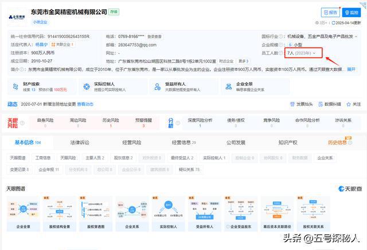The height and width of the screenshot is (250, 367).
Task: Click the 简介 info icon
Action: [22, 69]
